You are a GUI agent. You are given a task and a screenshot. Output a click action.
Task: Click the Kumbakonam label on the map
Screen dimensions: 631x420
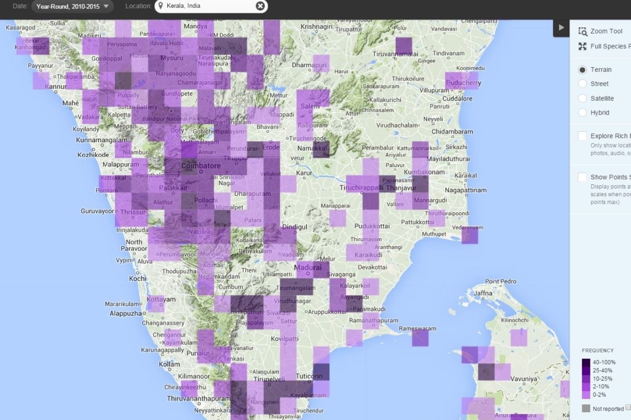(x=423, y=172)
